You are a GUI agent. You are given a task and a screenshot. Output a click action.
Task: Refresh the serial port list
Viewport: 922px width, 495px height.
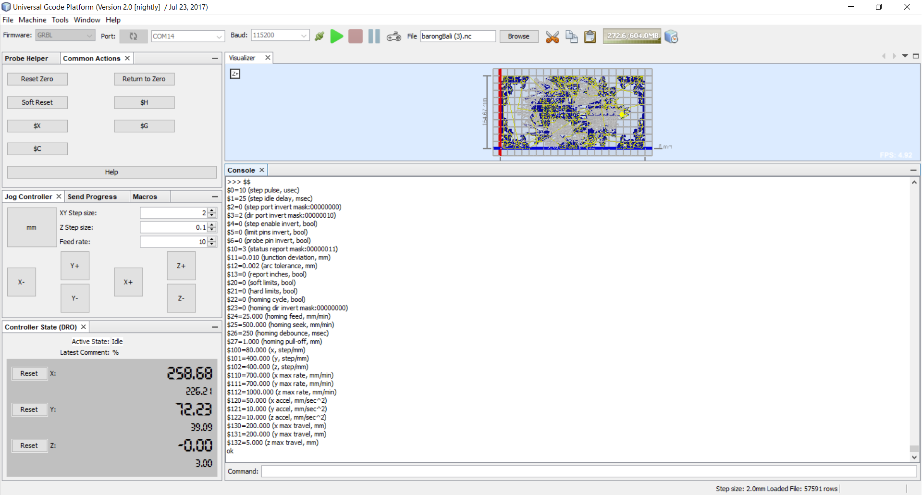(x=133, y=36)
